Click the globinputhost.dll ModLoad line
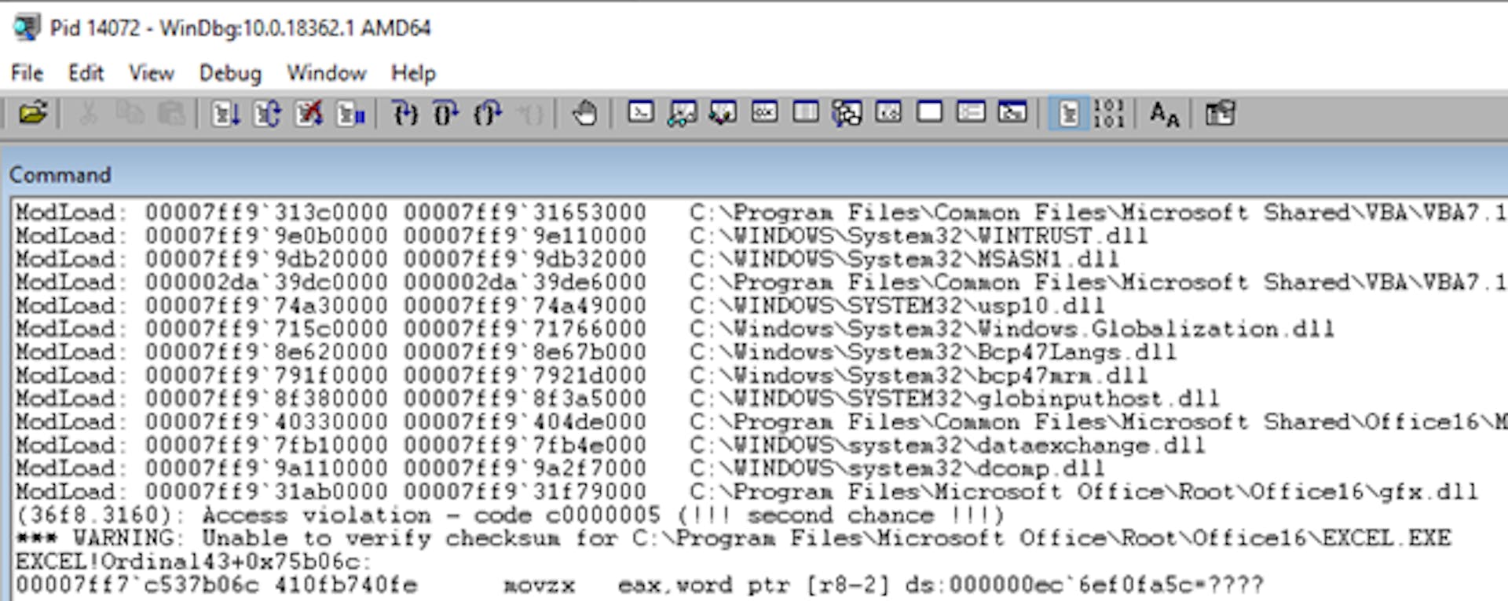The image size is (1508, 601). coord(617,399)
